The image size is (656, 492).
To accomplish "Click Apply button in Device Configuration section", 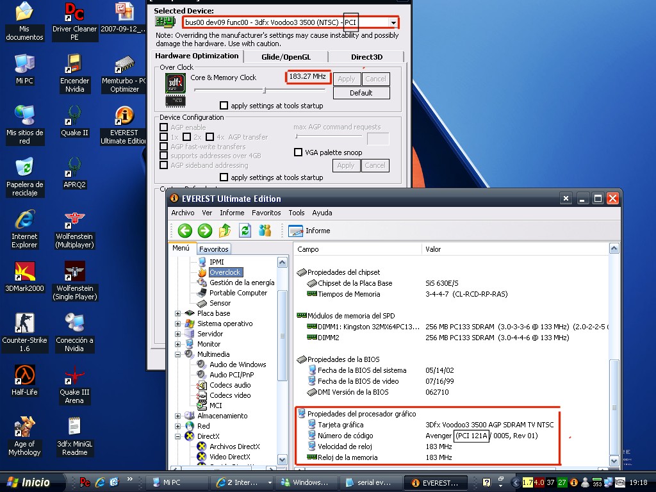I will (346, 166).
